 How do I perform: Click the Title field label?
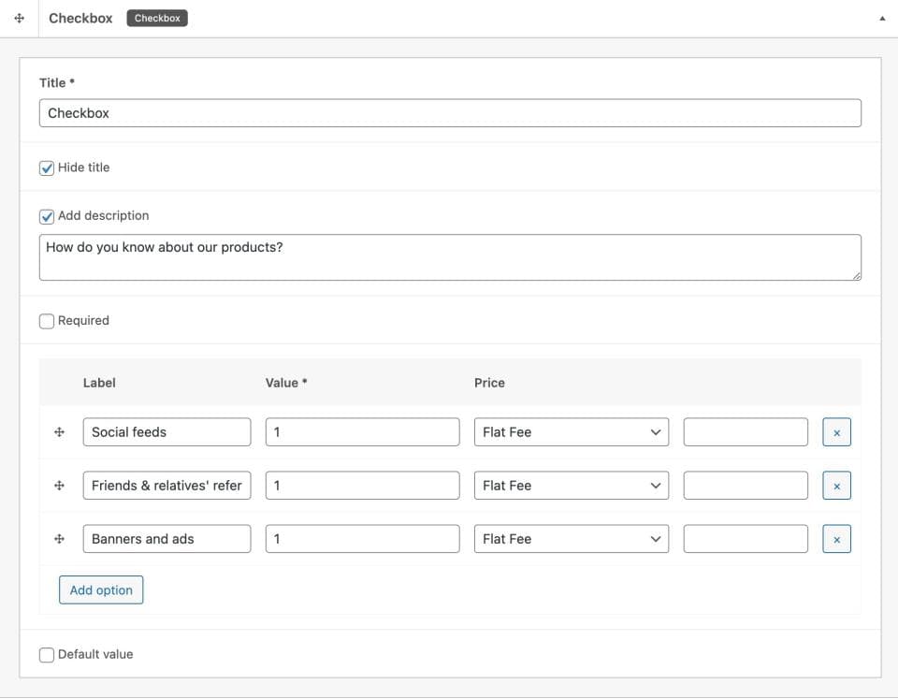pyautogui.click(x=56, y=82)
